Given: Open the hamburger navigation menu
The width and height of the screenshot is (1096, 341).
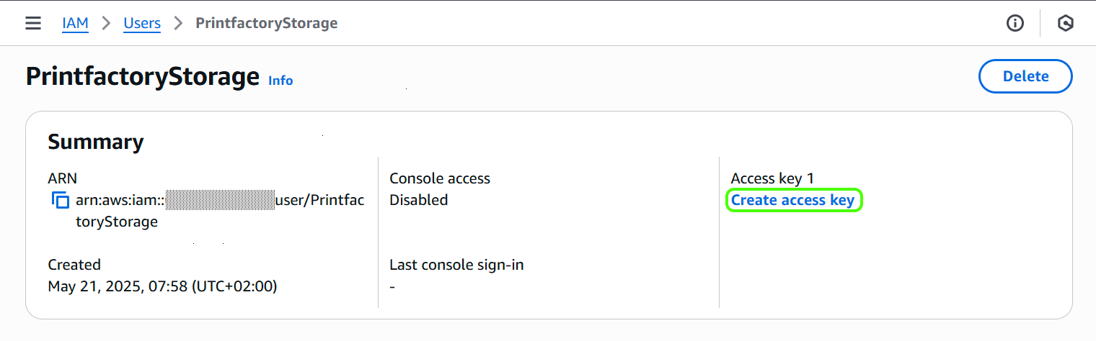Looking at the screenshot, I should point(33,23).
